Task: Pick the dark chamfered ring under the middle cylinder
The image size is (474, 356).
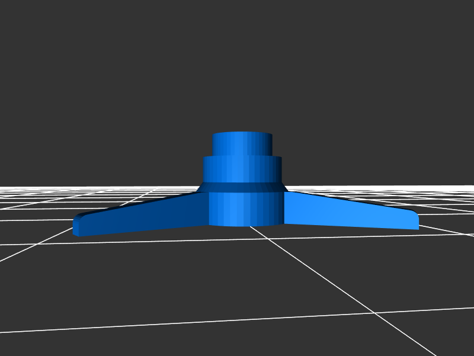Action: [x=242, y=187]
